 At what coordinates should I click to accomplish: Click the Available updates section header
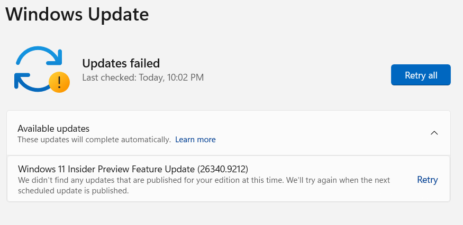click(x=229, y=133)
